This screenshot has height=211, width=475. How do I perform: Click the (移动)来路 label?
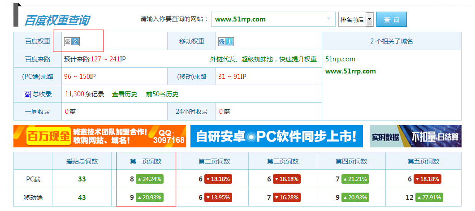tap(192, 77)
